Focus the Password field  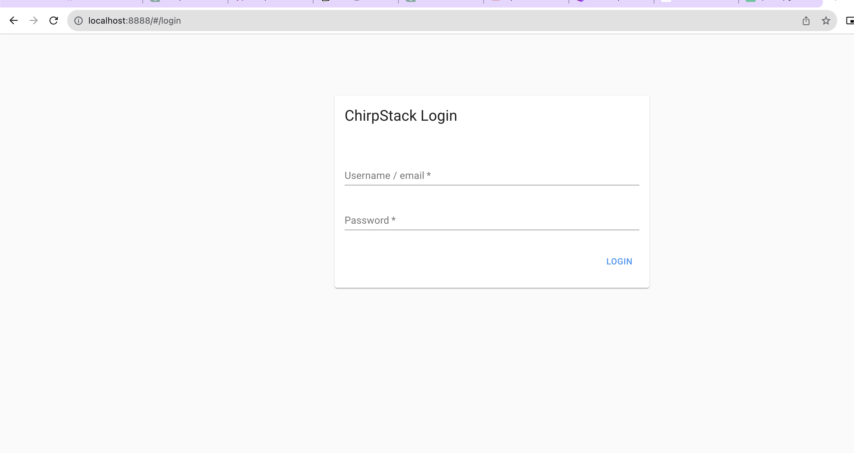(x=491, y=221)
